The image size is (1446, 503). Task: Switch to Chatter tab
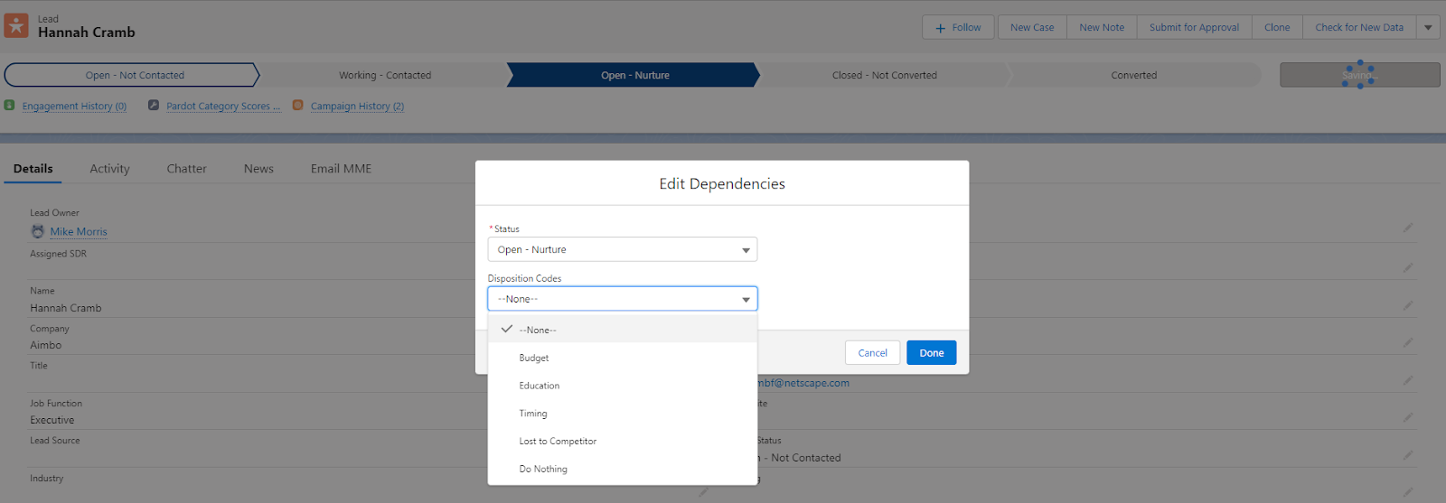coord(186,169)
